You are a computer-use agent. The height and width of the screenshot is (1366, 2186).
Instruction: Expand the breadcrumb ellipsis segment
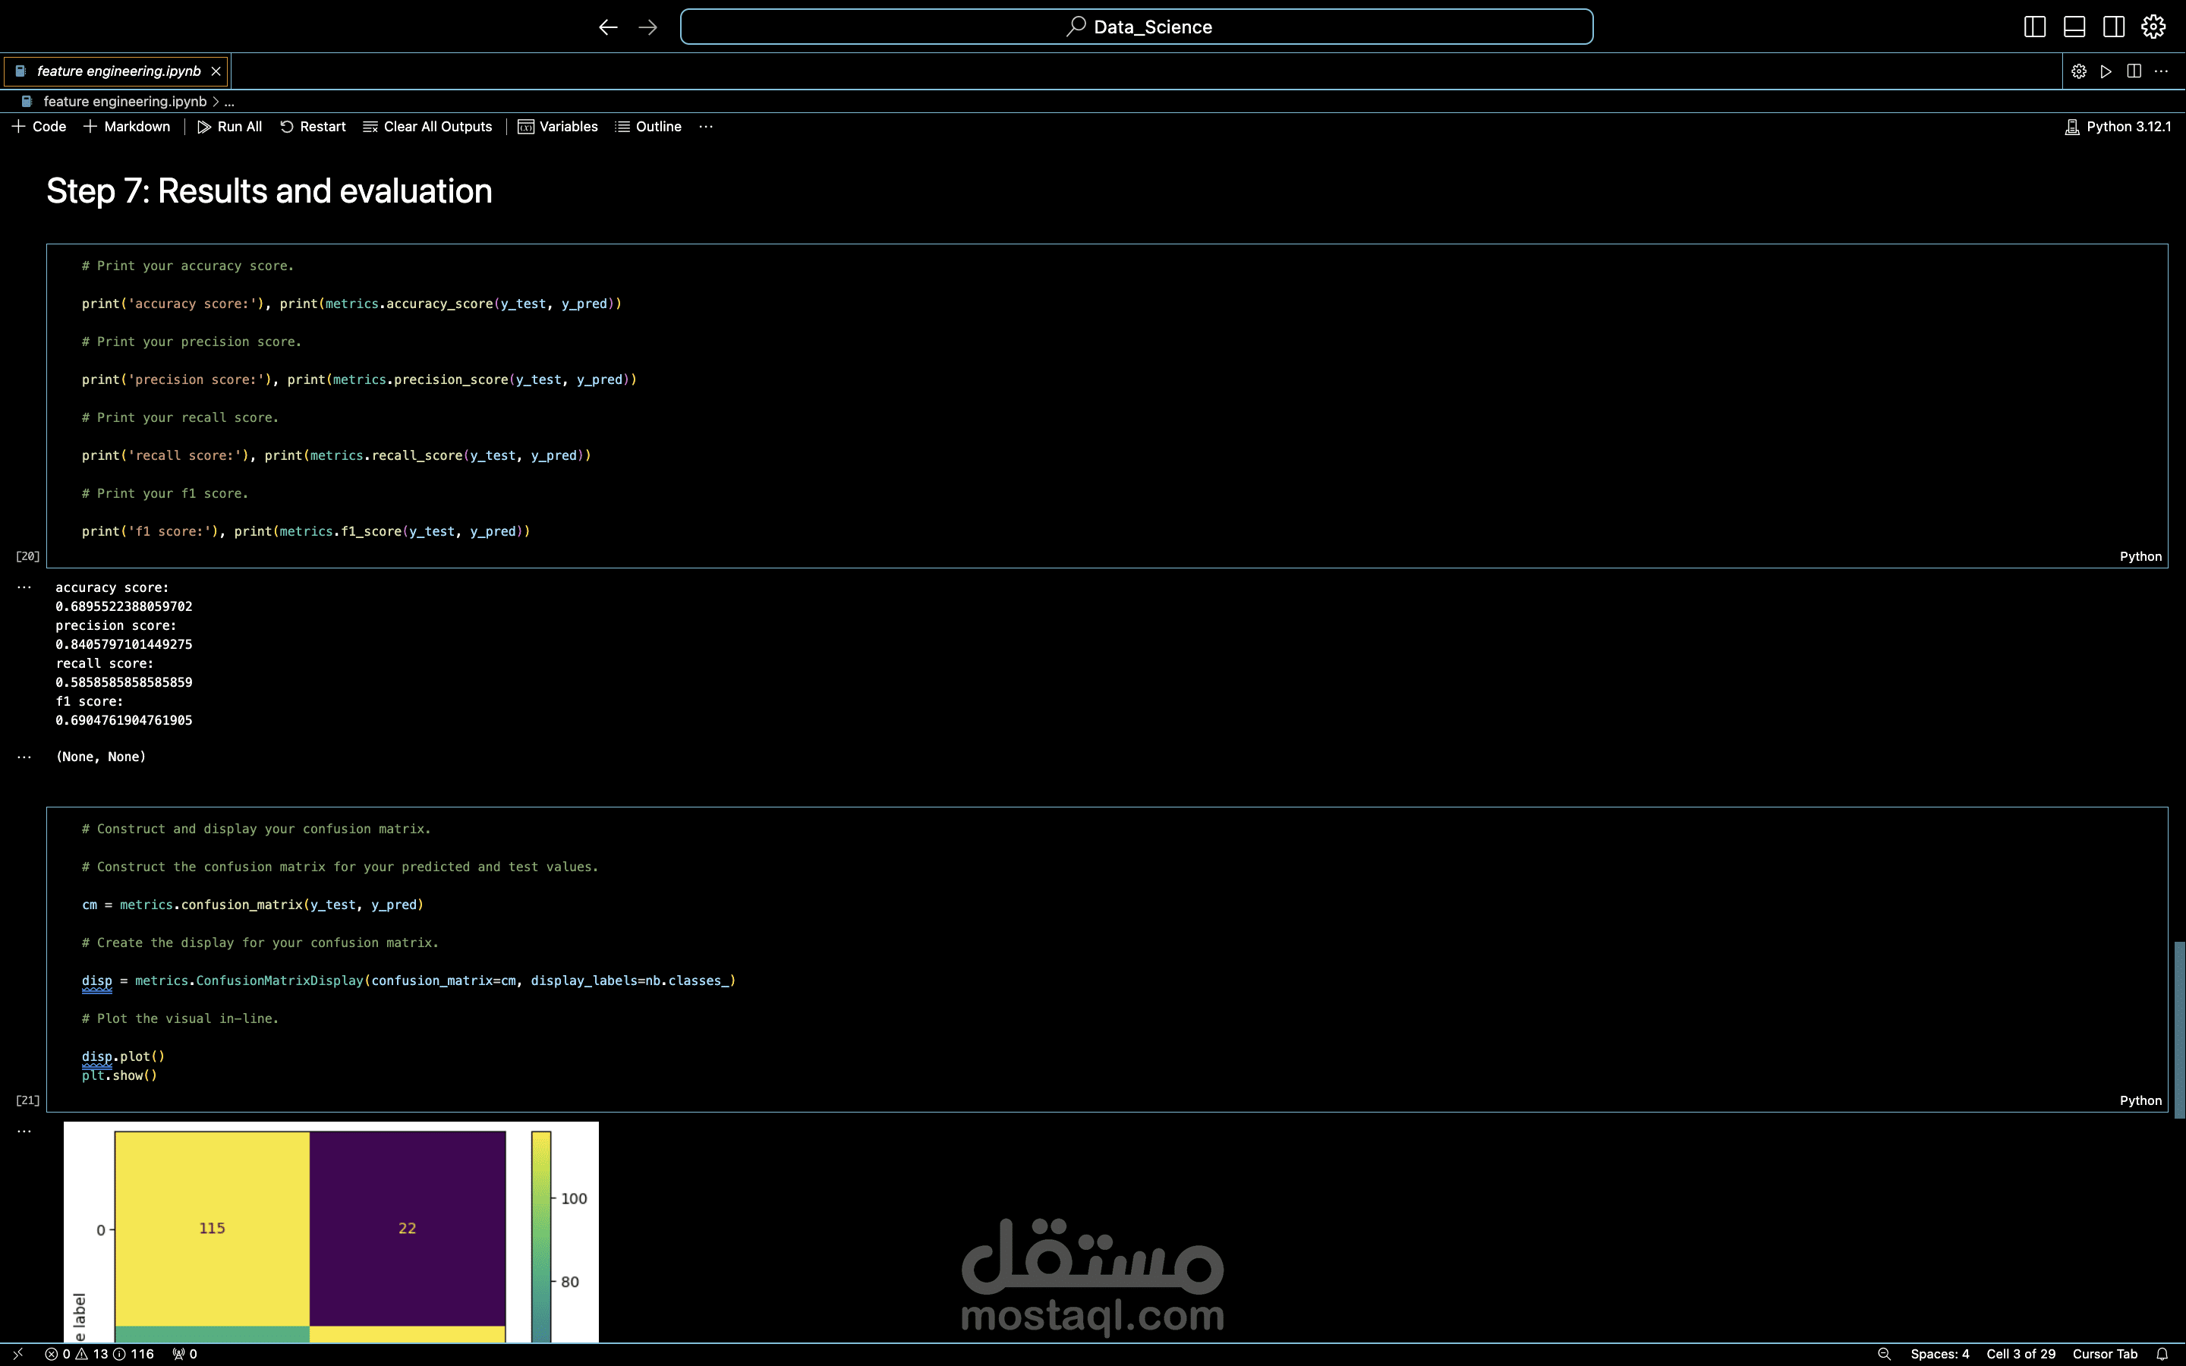tap(229, 101)
